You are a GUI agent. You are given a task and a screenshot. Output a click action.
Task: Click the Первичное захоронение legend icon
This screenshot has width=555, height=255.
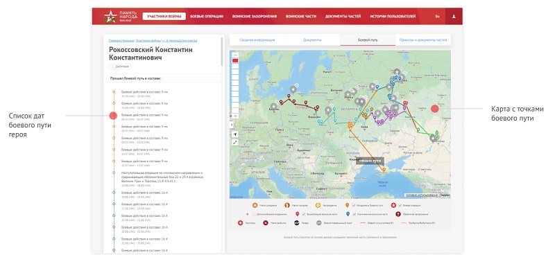click(398, 214)
